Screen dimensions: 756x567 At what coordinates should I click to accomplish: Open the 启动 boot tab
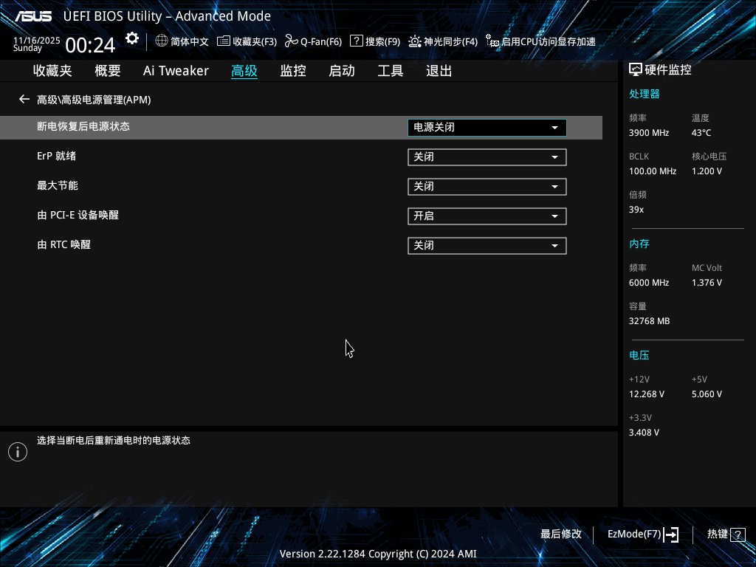point(342,71)
